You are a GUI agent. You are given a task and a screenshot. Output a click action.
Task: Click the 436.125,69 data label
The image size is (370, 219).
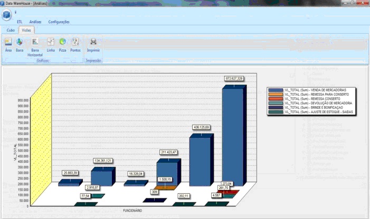(201, 127)
